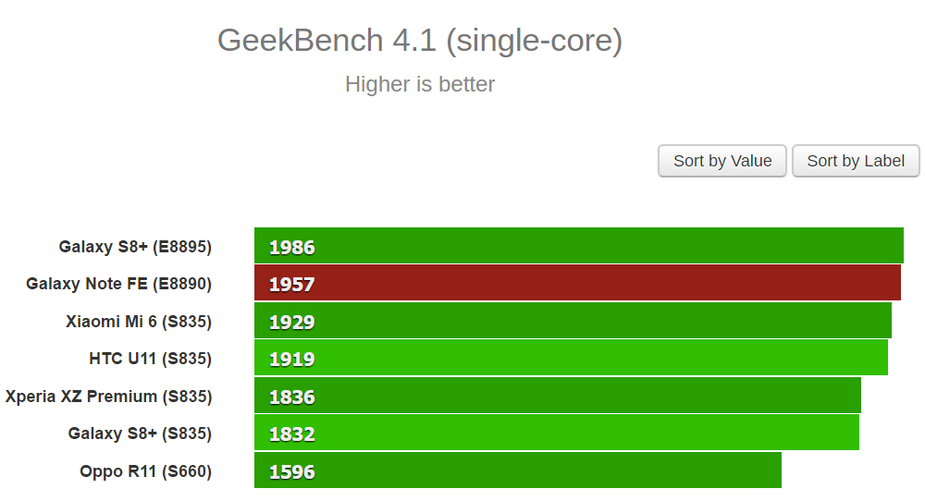This screenshot has height=501, width=925.
Task: Select the 1957 score value
Action: tap(291, 284)
